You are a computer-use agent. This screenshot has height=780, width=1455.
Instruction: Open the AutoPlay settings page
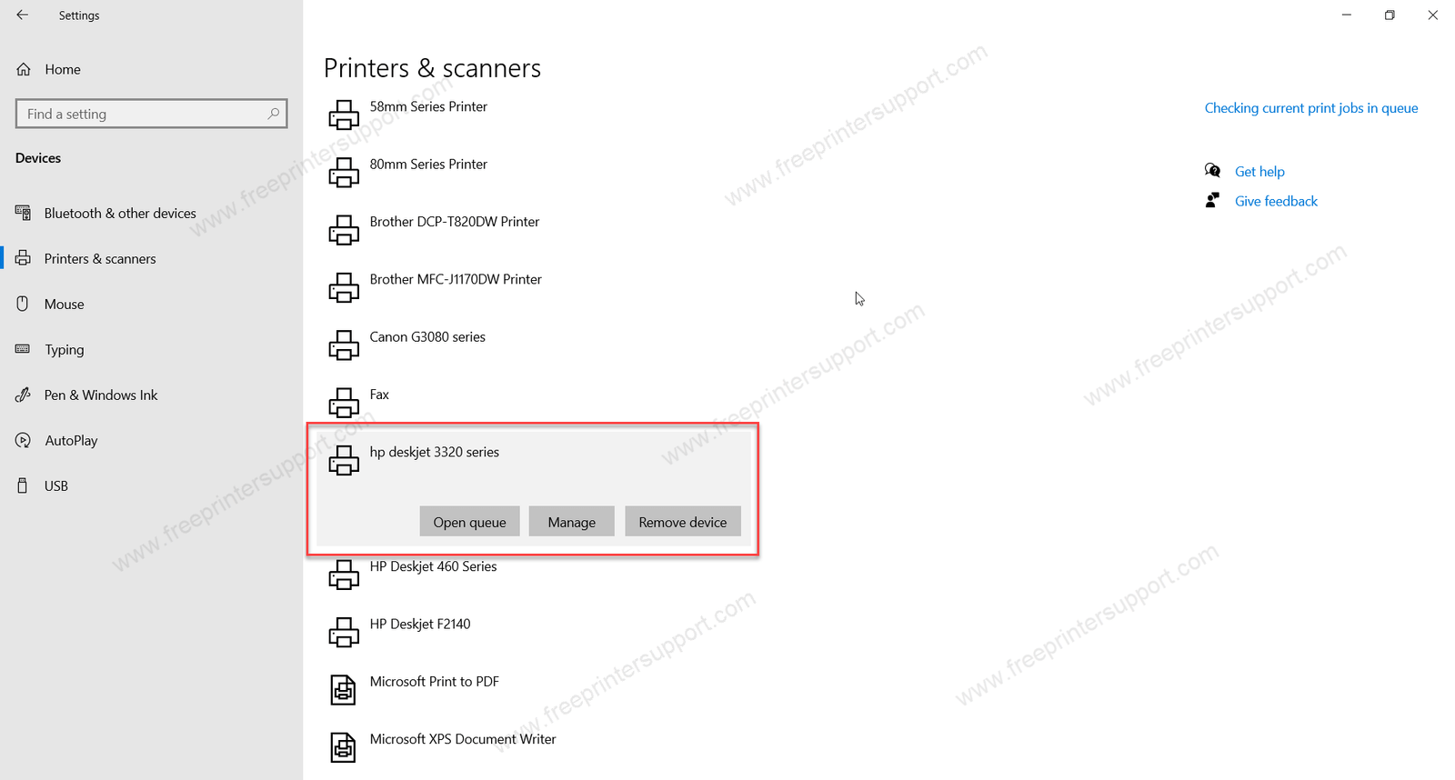(x=71, y=441)
